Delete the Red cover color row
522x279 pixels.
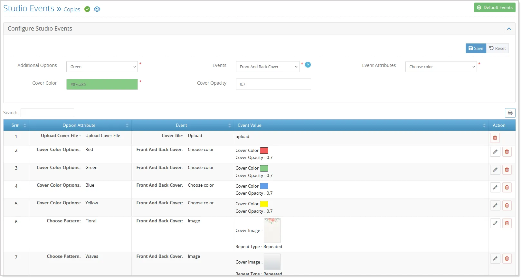(507, 152)
